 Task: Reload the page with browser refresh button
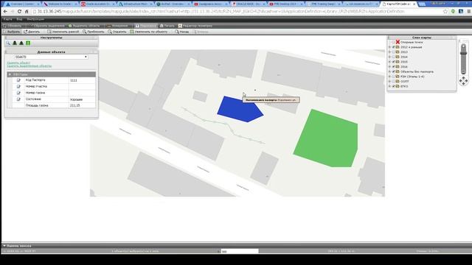pyautogui.click(x=19, y=12)
